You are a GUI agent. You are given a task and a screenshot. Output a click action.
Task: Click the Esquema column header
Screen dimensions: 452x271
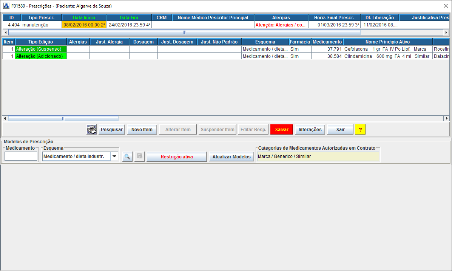[265, 42]
